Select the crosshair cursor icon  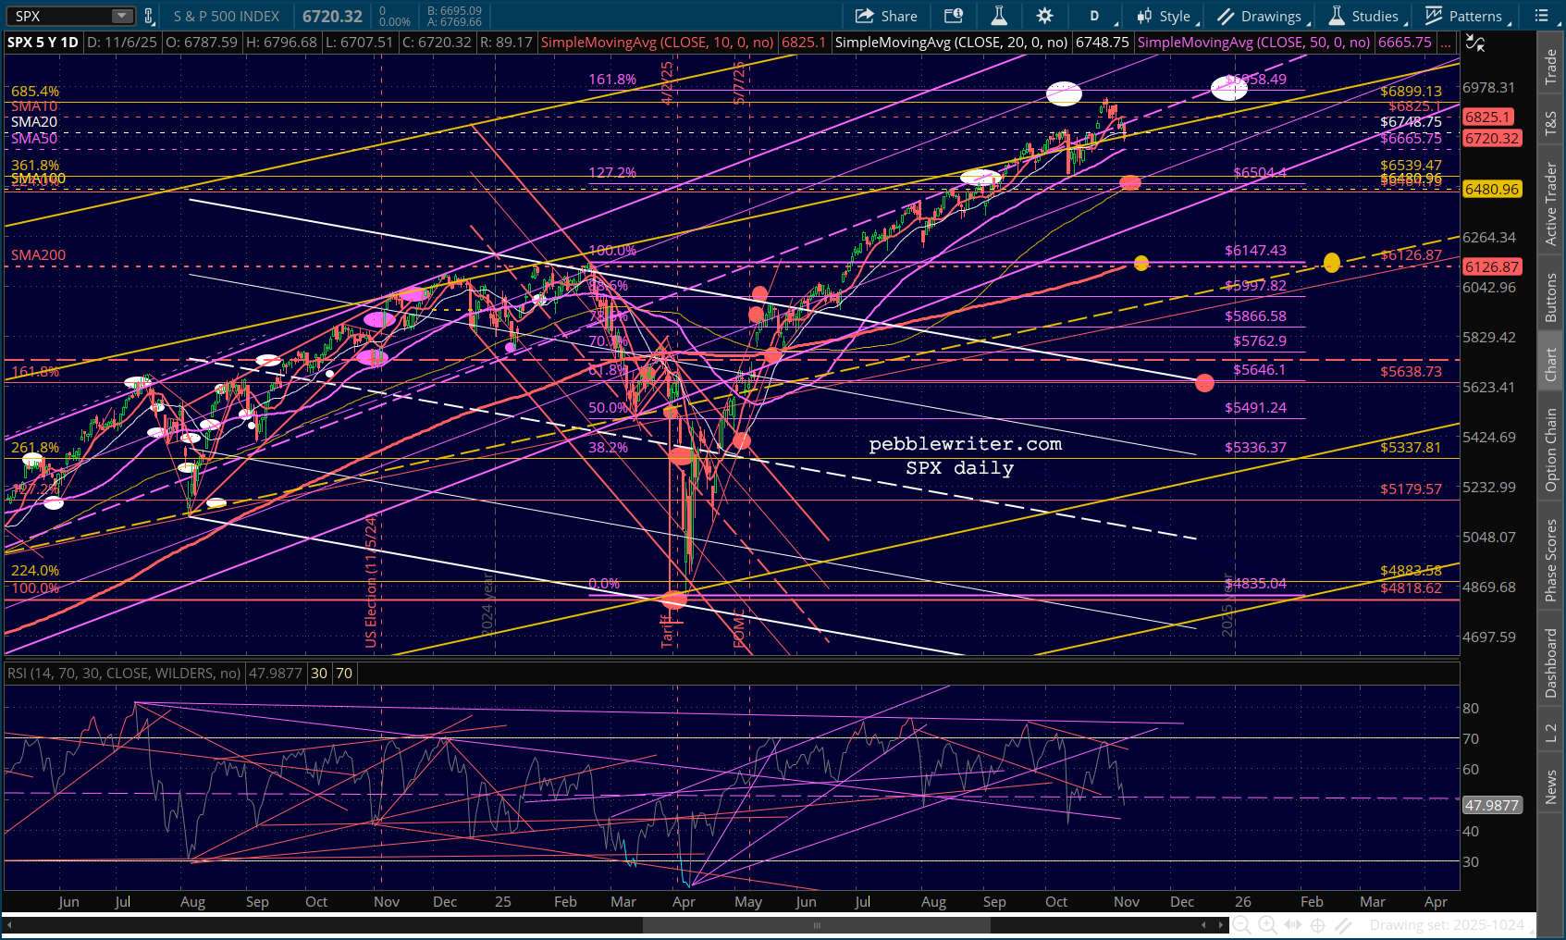tap(1318, 924)
